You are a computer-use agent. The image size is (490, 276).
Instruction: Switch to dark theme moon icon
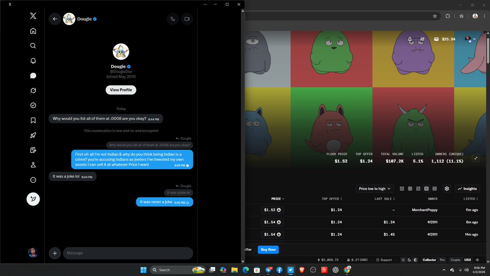410,260
